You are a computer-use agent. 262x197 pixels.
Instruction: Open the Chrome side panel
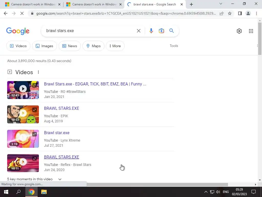pos(240,13)
